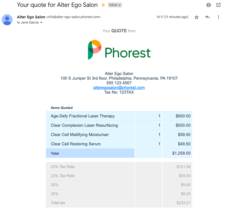Click the email subject line title
Viewport: 225px width, 211px height.
tap(57, 5)
